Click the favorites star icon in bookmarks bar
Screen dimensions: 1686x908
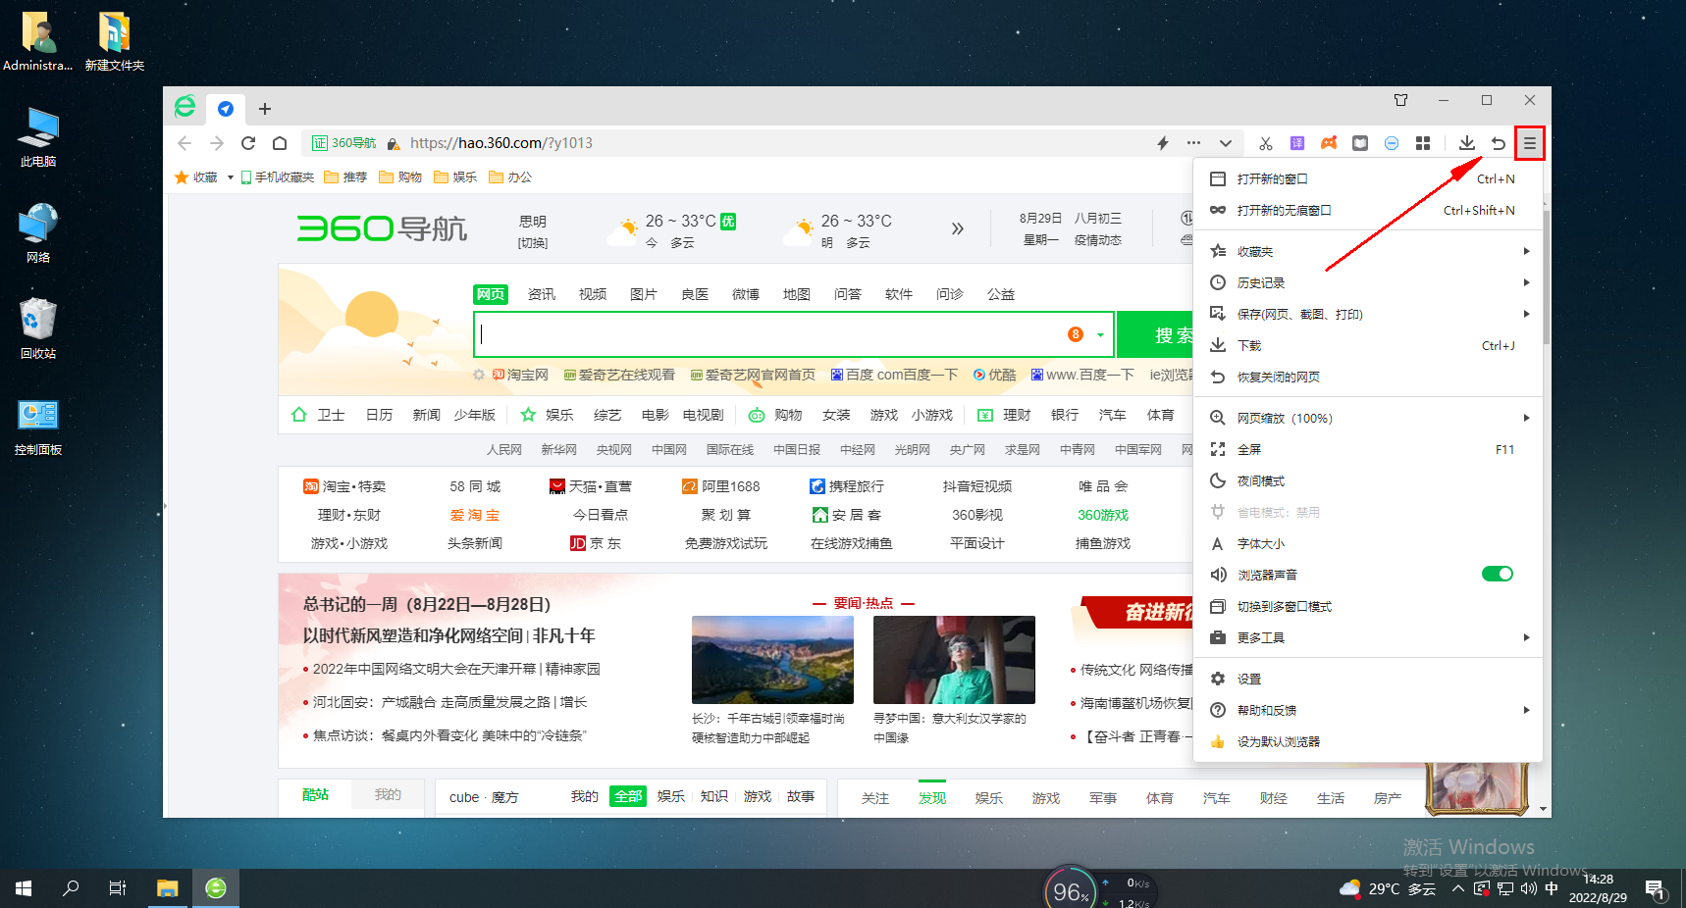[182, 177]
